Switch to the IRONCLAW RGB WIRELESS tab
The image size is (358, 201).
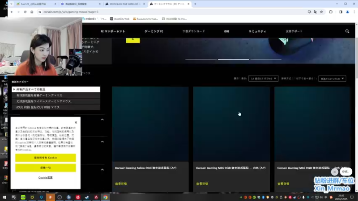(125, 4)
